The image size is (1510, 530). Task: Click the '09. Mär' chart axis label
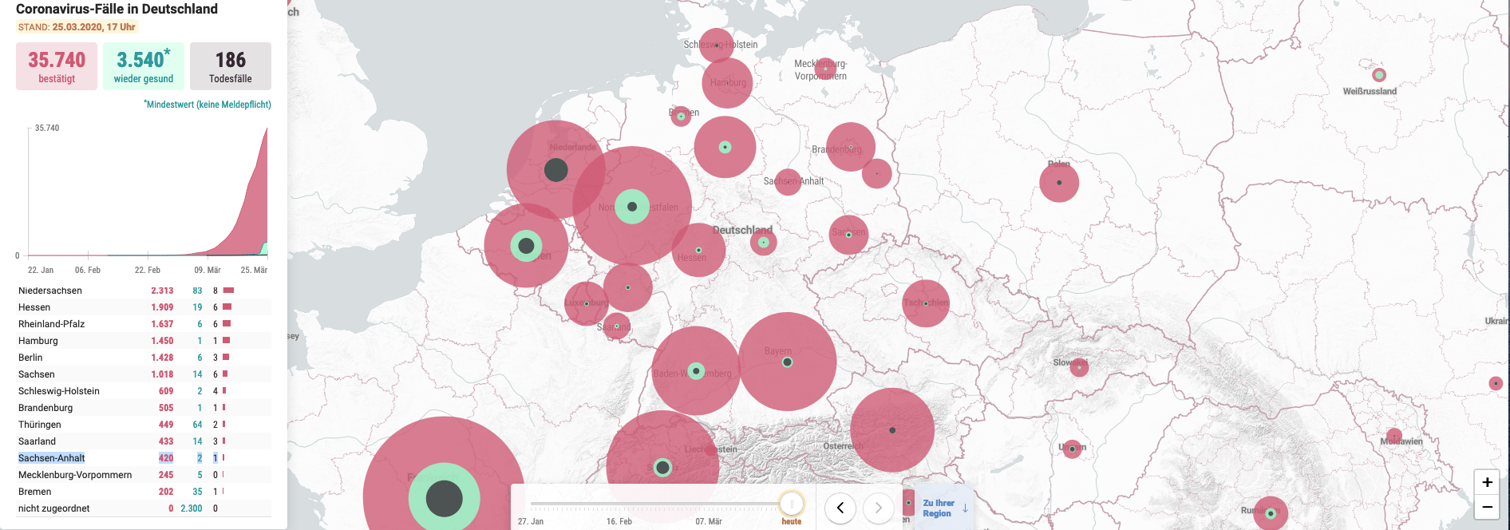[208, 270]
